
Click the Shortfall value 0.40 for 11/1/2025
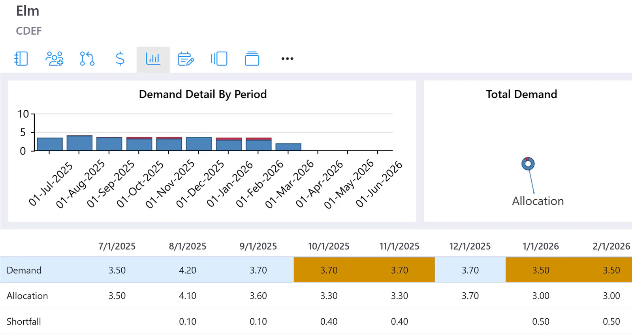point(399,321)
